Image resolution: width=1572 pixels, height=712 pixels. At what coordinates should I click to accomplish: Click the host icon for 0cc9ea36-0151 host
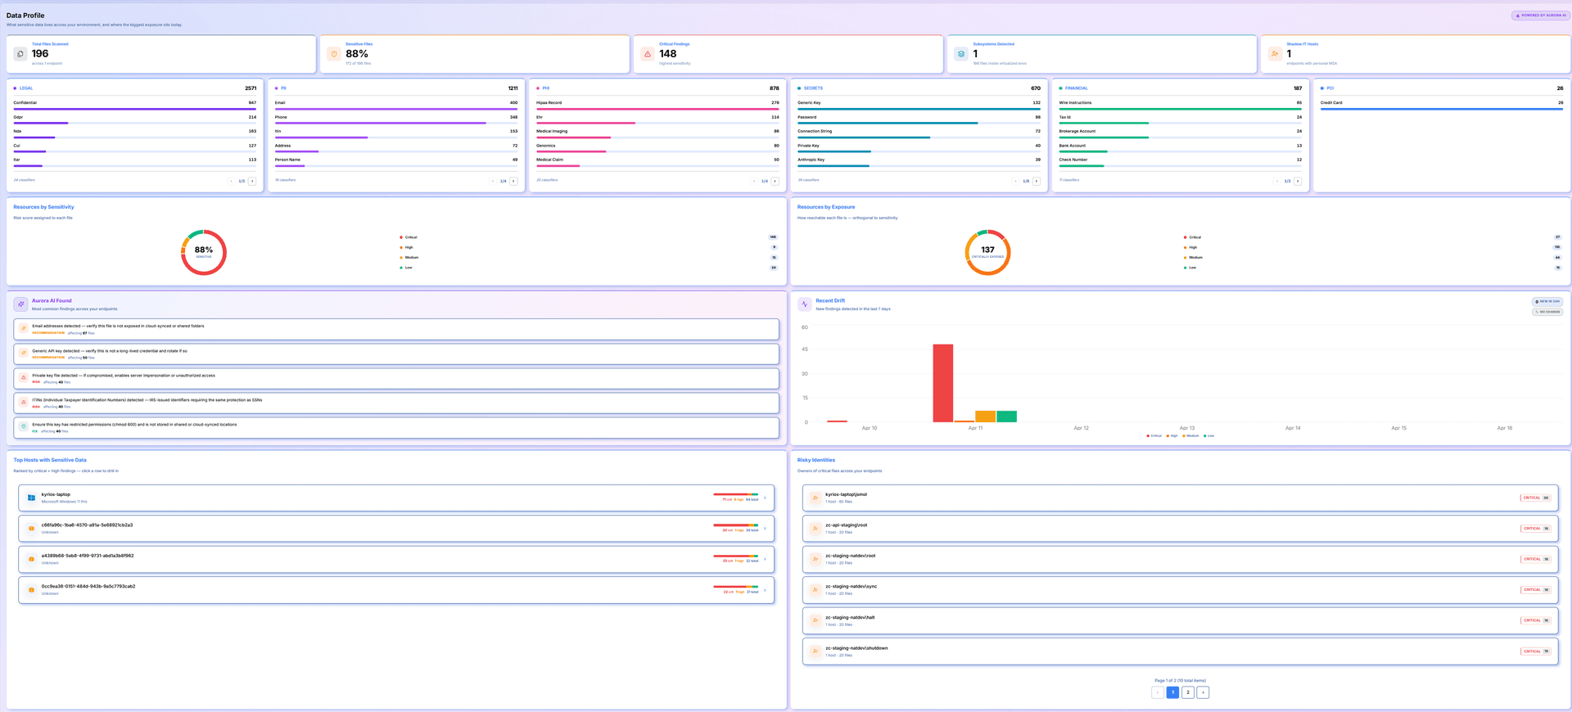pos(31,589)
